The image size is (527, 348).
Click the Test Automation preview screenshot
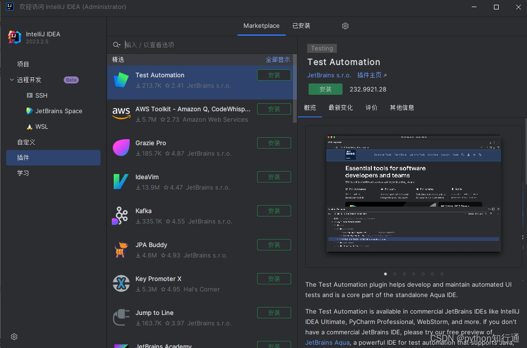click(414, 193)
